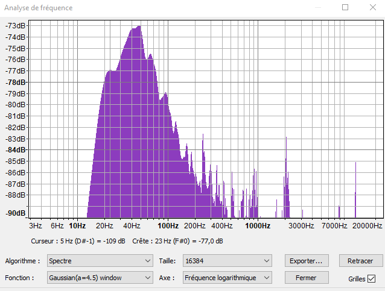This screenshot has width=385, height=291.
Task: Click the highest purple spectrum peak
Action: coord(138,27)
